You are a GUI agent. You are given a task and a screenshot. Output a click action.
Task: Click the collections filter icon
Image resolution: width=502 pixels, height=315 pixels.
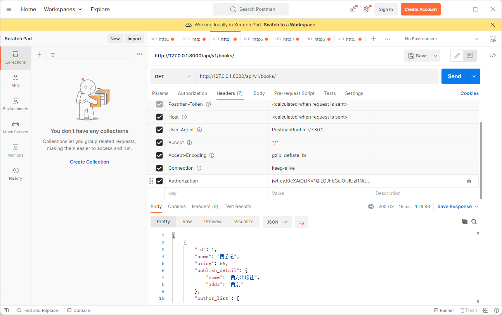click(53, 54)
